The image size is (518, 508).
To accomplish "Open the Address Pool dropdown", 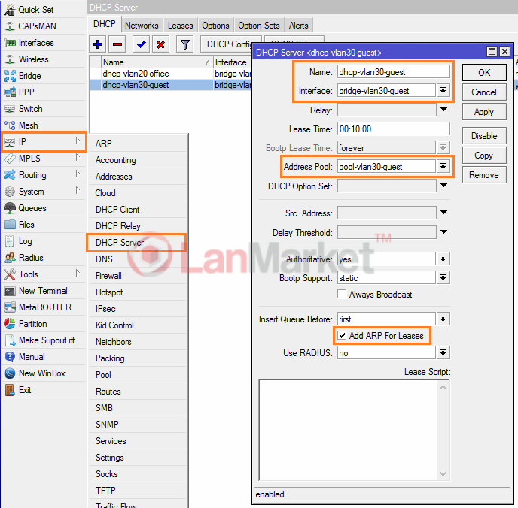I will (x=443, y=166).
